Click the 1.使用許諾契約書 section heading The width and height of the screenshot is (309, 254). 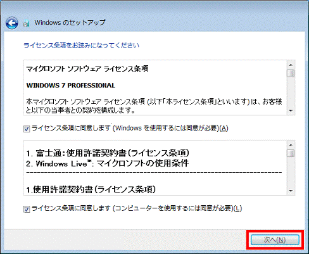[91, 189]
